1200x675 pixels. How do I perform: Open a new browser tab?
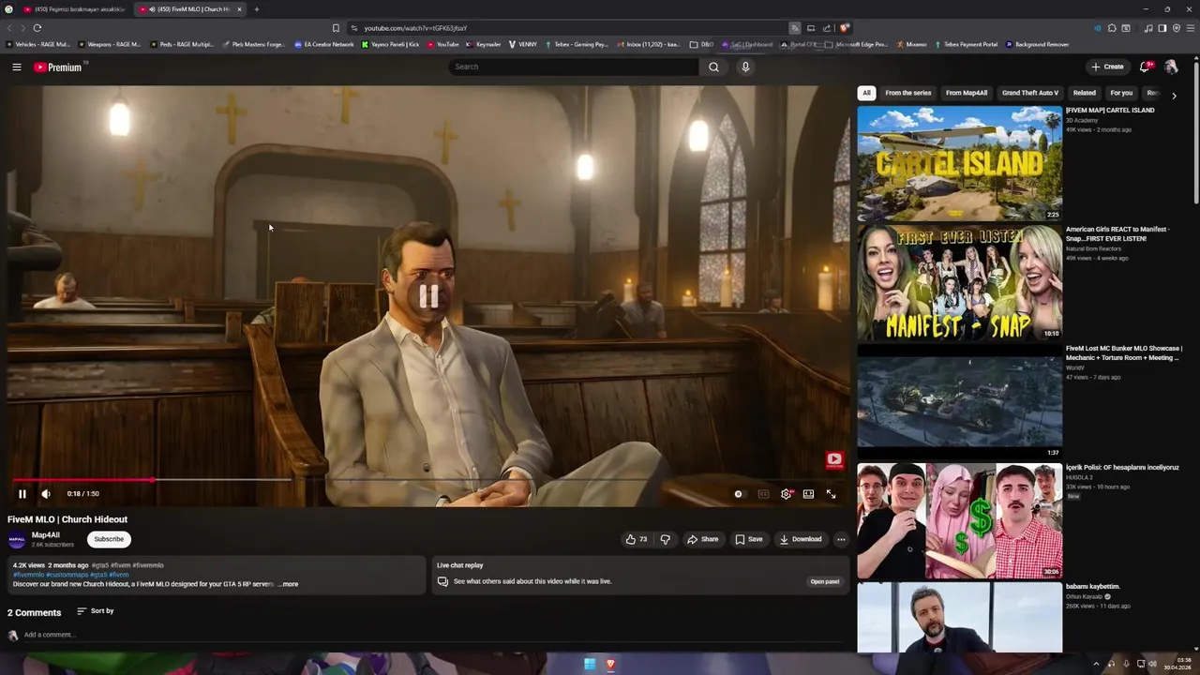point(256,9)
